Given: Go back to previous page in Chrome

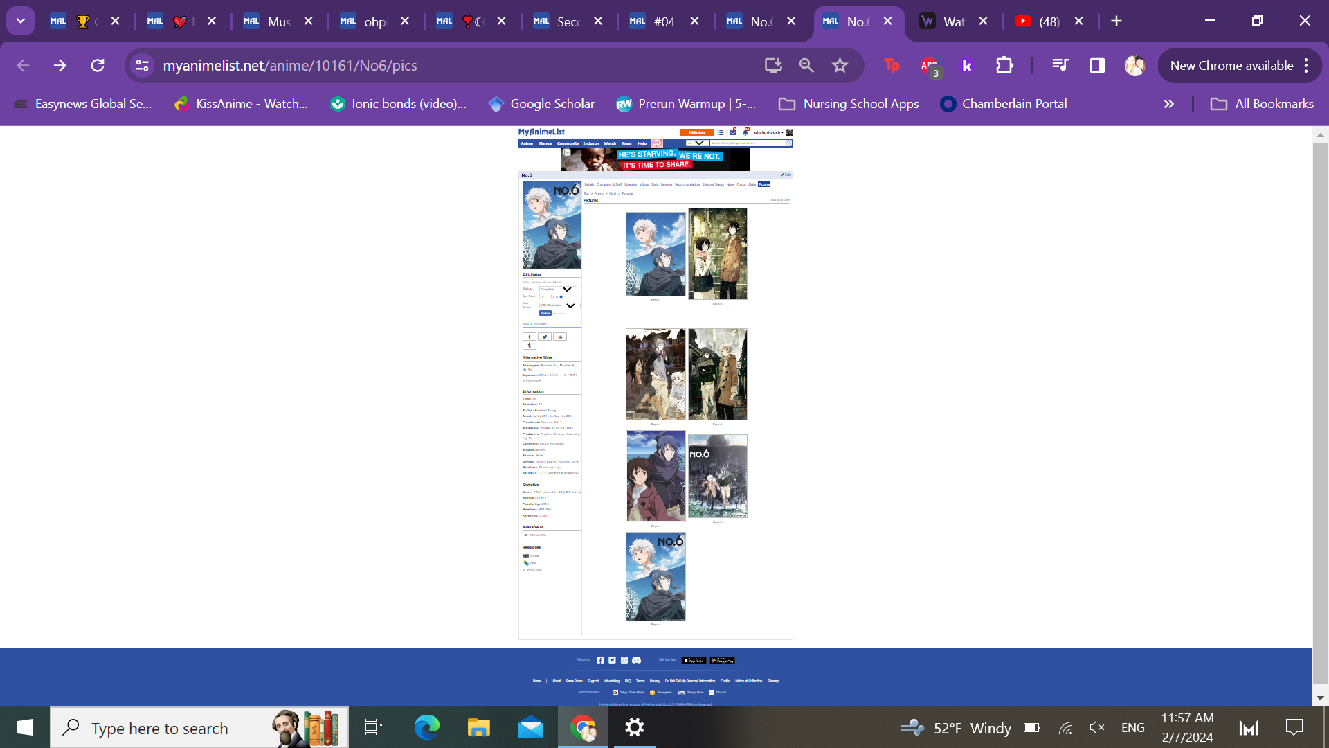Looking at the screenshot, I should pyautogui.click(x=23, y=65).
